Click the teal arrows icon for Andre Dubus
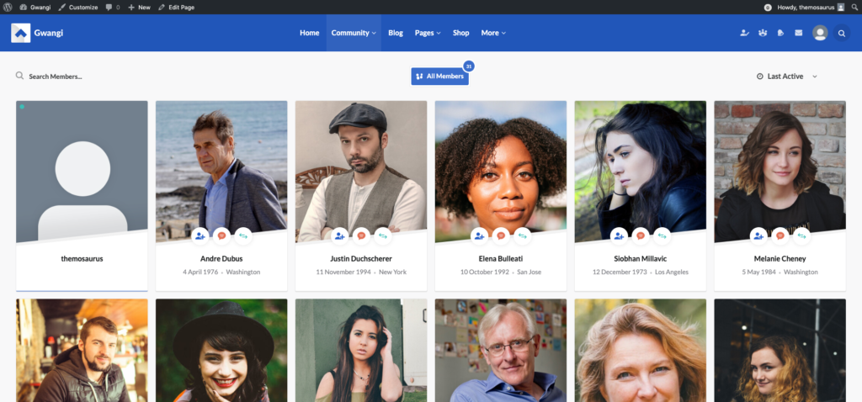 tap(243, 235)
